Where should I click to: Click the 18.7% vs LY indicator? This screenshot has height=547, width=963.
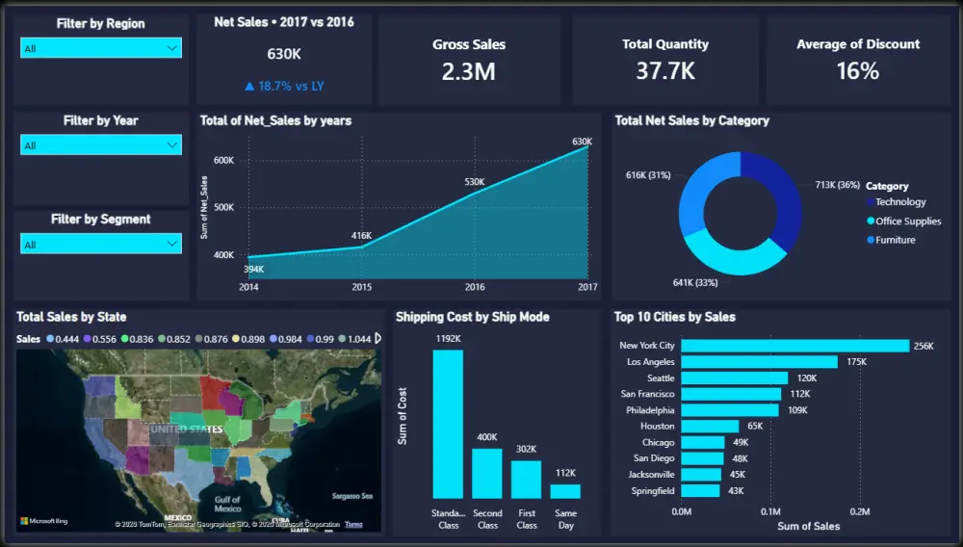pyautogui.click(x=284, y=86)
